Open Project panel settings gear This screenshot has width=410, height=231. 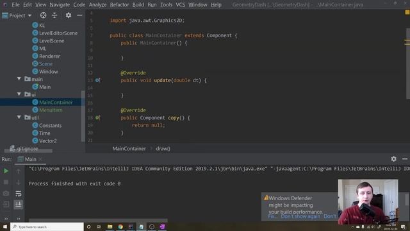click(x=69, y=15)
